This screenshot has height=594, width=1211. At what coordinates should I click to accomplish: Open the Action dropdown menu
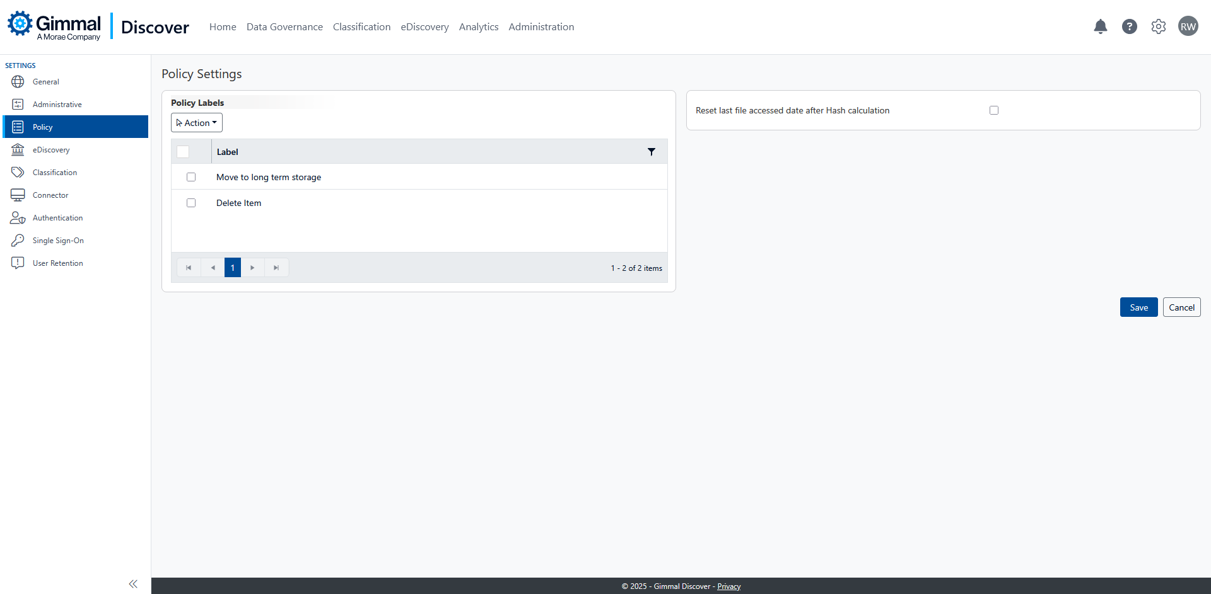coord(196,122)
